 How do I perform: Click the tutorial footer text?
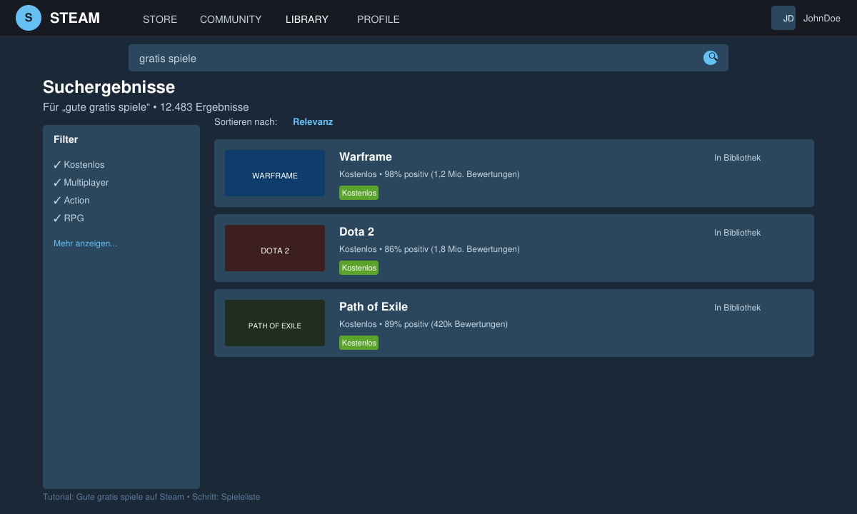point(151,497)
